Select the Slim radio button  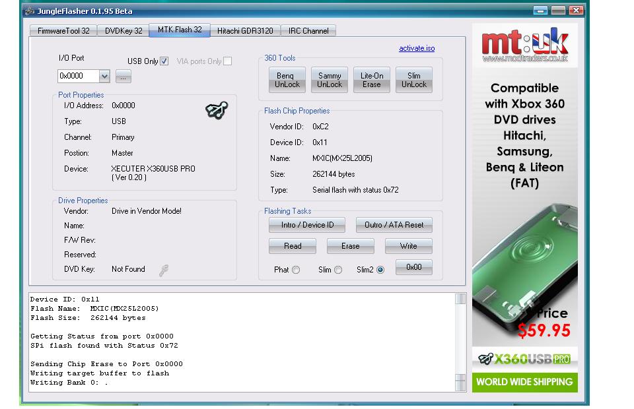click(x=338, y=270)
